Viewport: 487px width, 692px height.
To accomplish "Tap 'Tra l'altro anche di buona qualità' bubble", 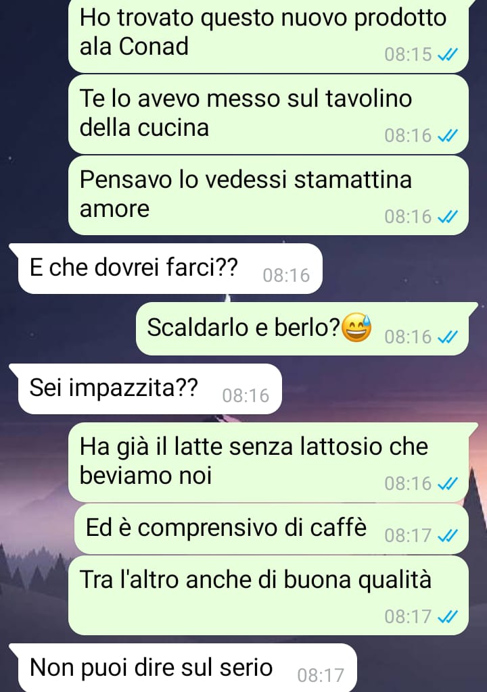I will point(269,595).
